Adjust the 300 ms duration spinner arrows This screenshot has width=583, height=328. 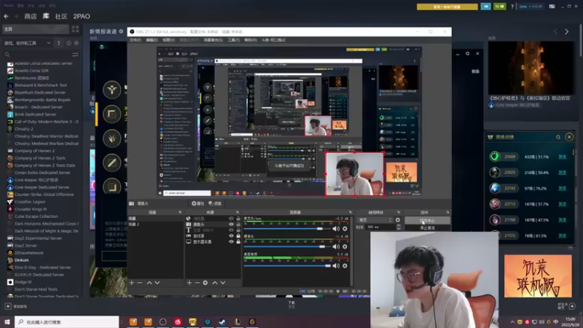[x=399, y=227]
